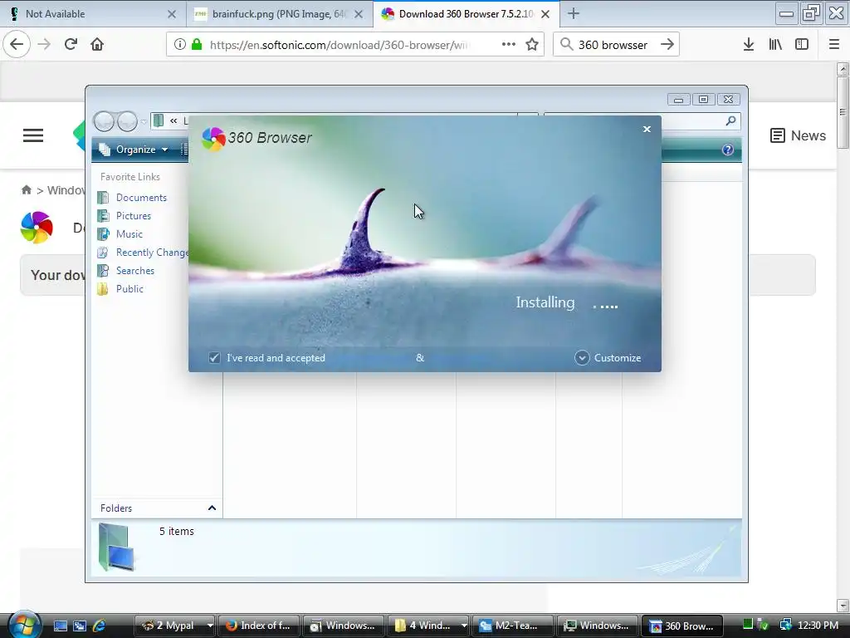Open Windows Start orb
The width and height of the screenshot is (850, 638).
[24, 624]
